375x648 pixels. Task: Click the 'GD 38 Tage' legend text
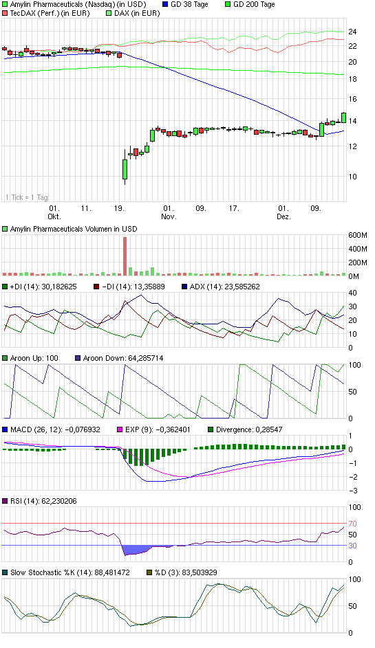click(189, 5)
